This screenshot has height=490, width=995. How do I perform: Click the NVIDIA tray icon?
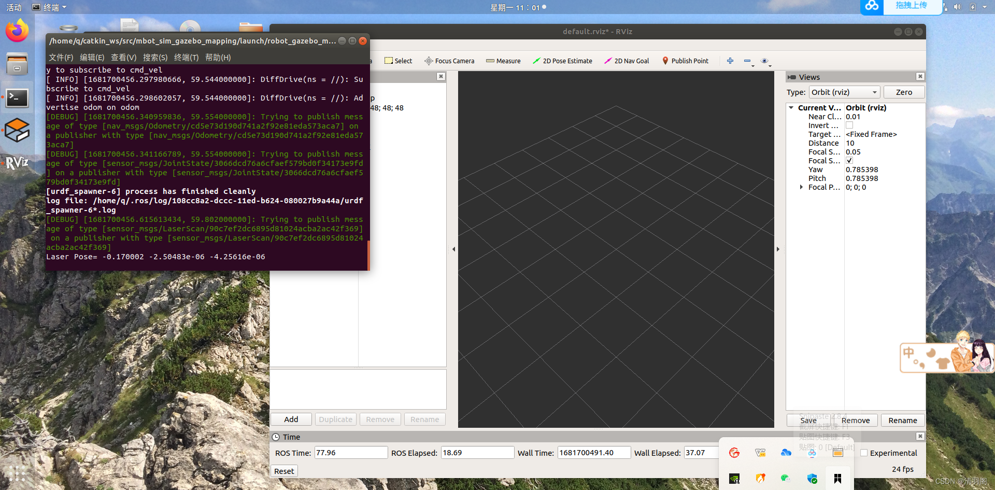tap(734, 479)
